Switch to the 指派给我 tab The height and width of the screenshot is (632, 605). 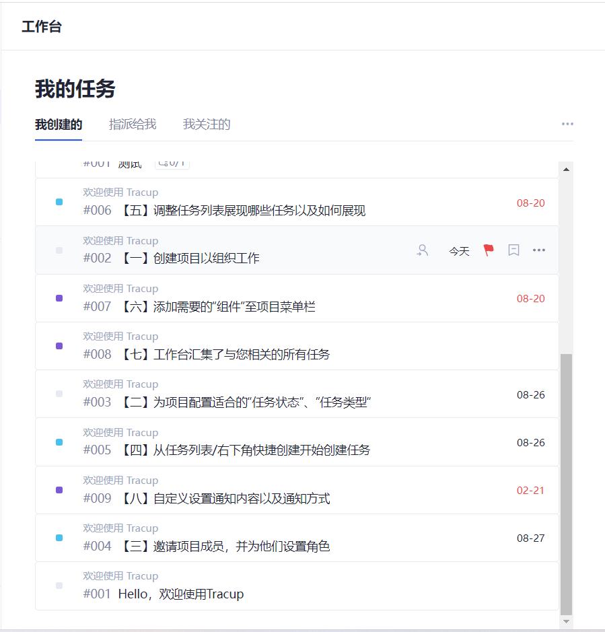point(132,124)
